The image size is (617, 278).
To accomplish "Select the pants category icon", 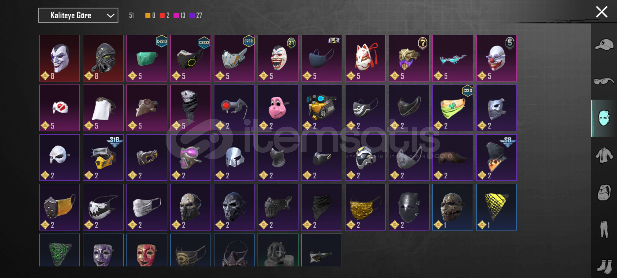I will [x=604, y=229].
